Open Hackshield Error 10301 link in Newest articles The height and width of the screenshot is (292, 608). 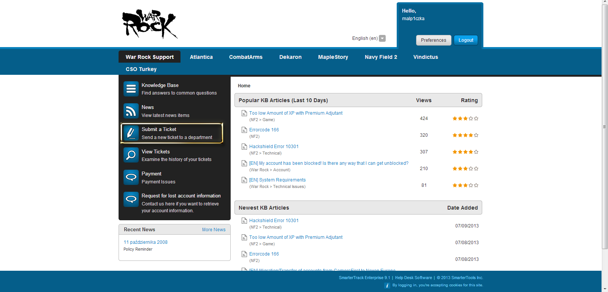click(x=274, y=221)
